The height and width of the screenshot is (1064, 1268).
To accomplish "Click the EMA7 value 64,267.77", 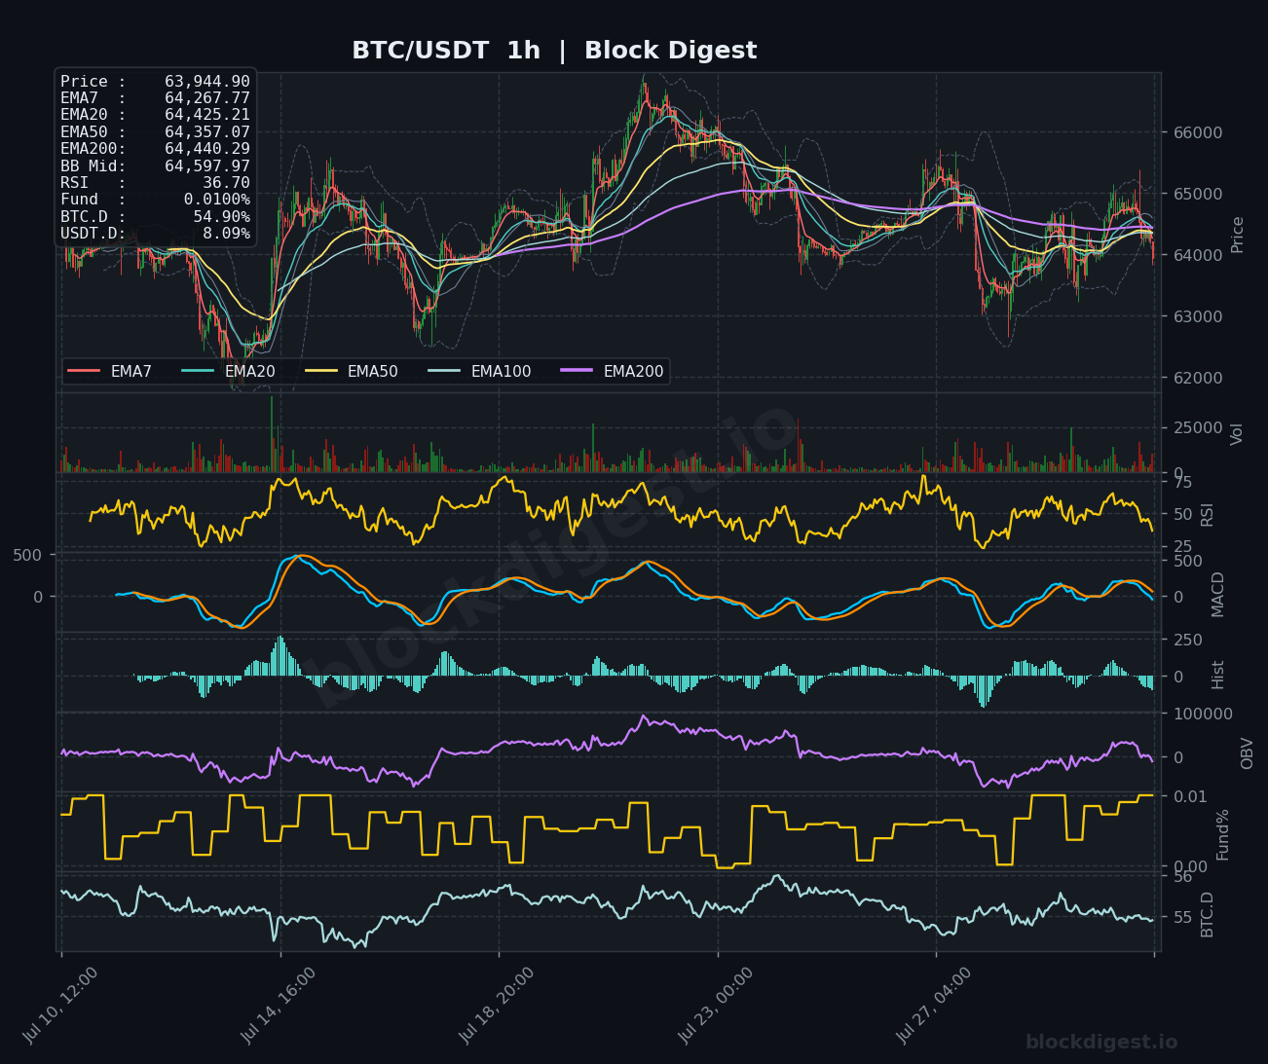I will (207, 98).
